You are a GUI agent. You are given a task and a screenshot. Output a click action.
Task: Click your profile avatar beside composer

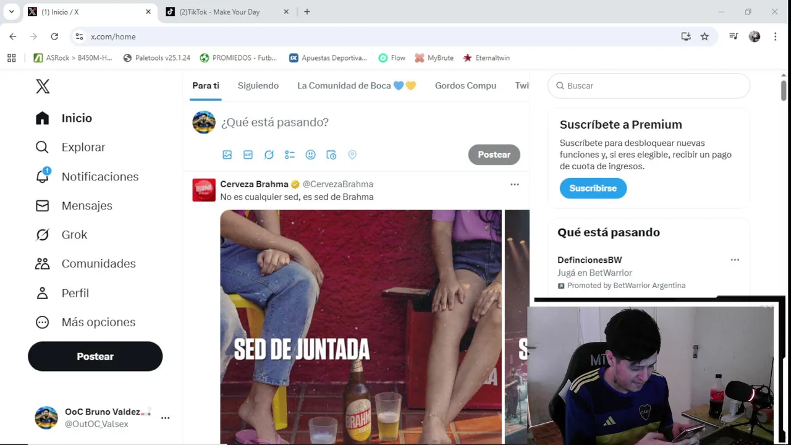(x=204, y=122)
